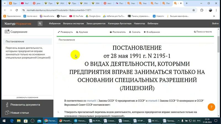Screen dimensions: 221x124
Task: Click the browser back arrow
Action: [5, 10]
